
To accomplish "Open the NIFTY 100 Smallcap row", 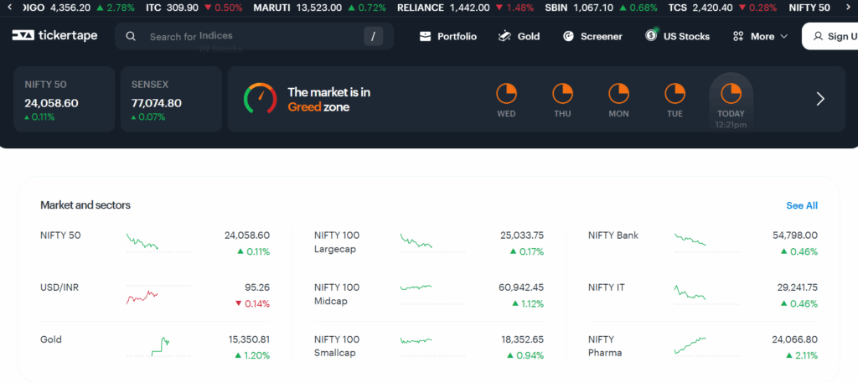I will tap(429, 348).
